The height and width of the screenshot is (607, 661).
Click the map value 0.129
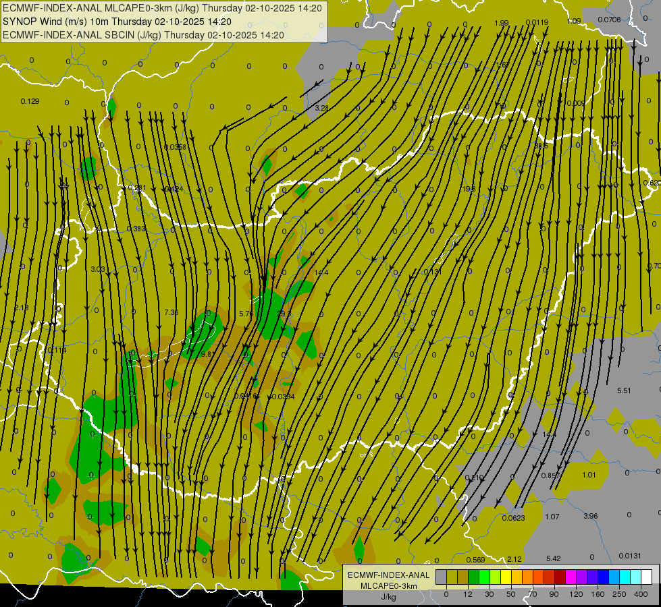coord(30,101)
